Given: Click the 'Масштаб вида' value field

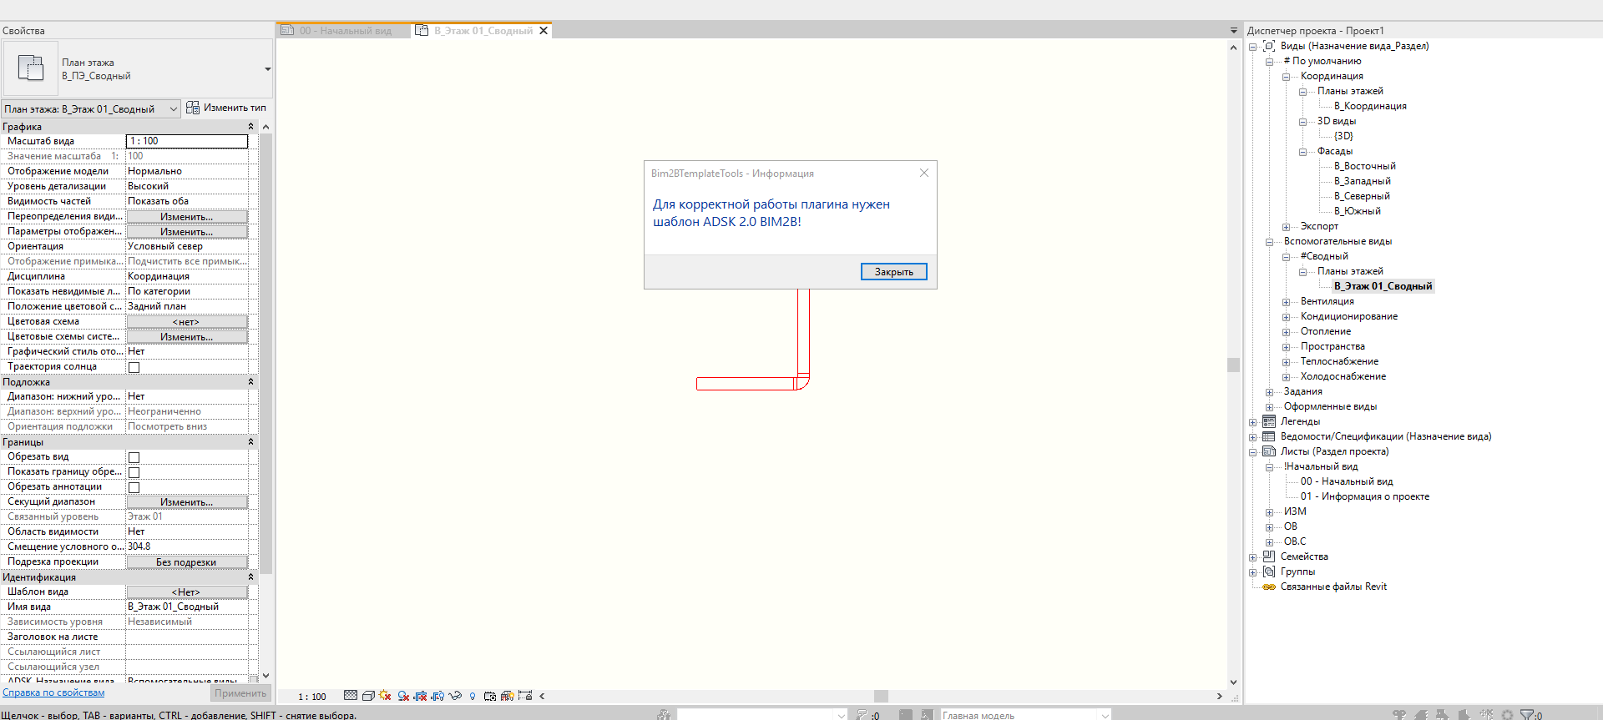Looking at the screenshot, I should pos(186,141).
